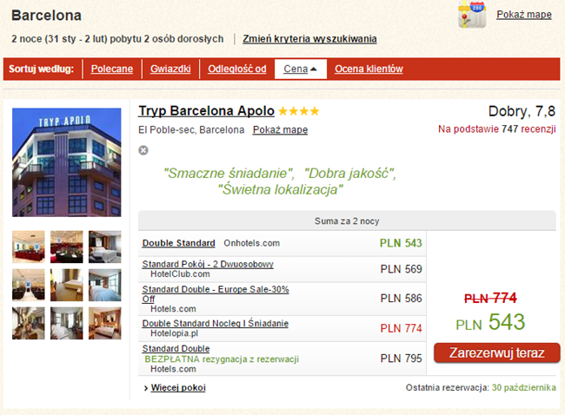Click the Dobry, 7,8 rating text
The width and height of the screenshot is (565, 415).
click(522, 111)
